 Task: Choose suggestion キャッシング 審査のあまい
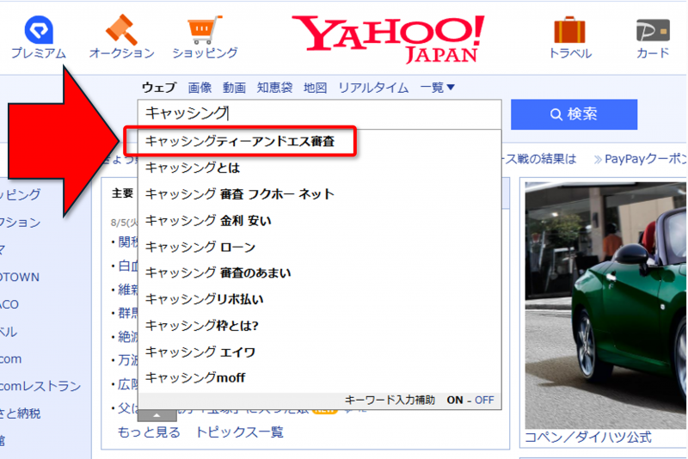(319, 272)
